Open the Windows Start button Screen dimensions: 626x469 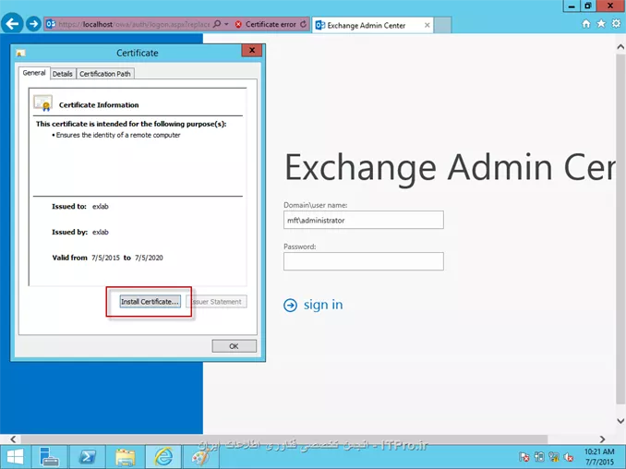15,457
